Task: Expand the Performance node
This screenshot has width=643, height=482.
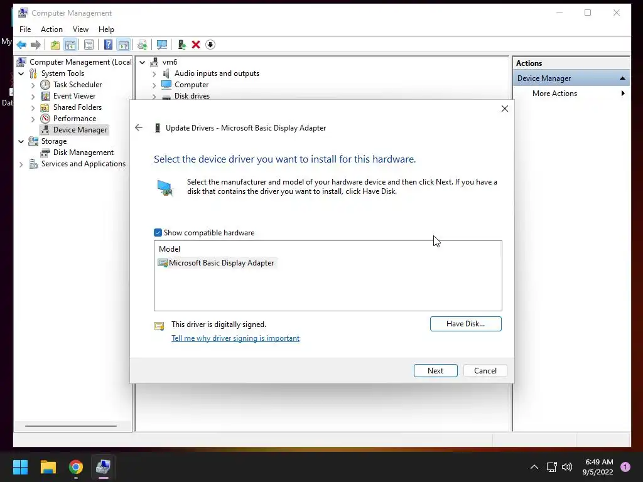Action: [x=33, y=119]
